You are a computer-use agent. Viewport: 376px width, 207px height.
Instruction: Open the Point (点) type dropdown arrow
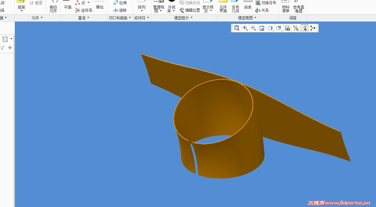click(89, 3)
